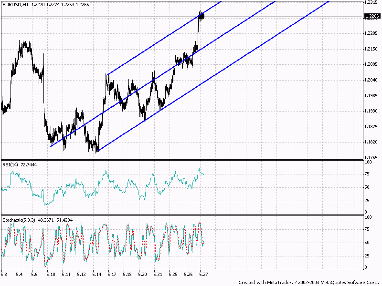Screen dimensions: 382x286
Task: Click the 5.25 date label on time axis
Action: tap(173, 275)
